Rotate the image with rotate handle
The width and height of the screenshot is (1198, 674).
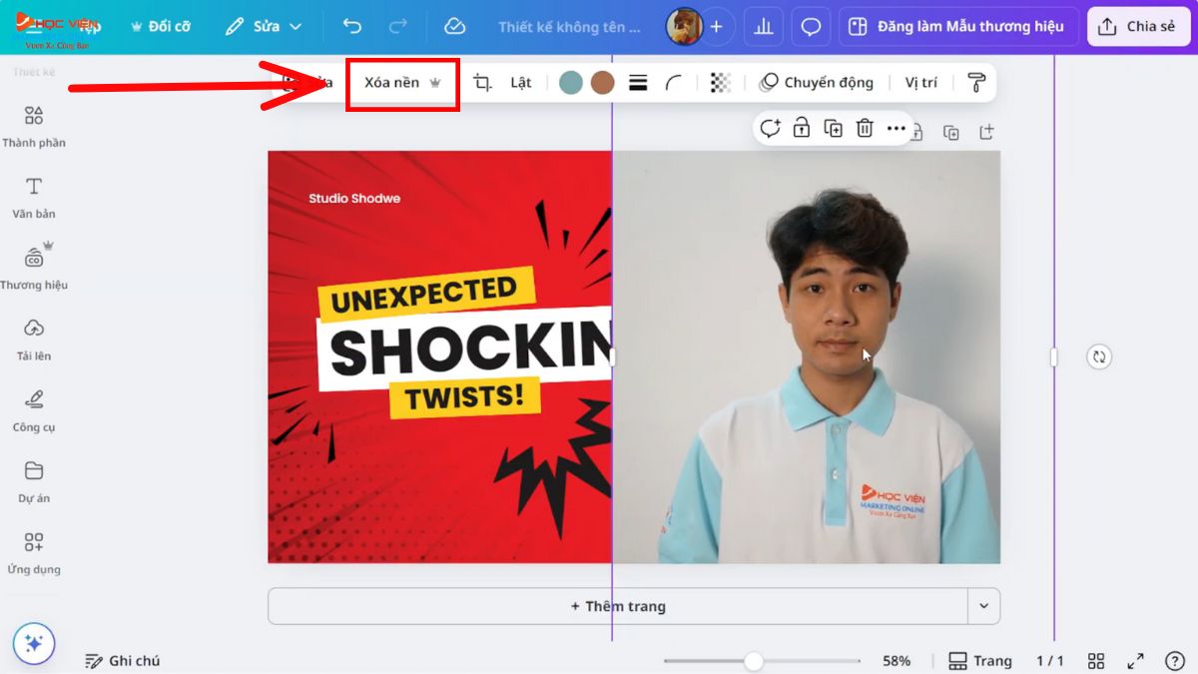pyautogui.click(x=1099, y=356)
